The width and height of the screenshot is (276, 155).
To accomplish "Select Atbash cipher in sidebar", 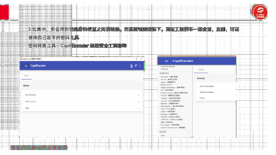I will click(169, 80).
